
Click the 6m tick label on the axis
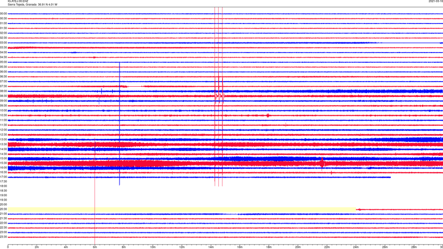(95, 247)
